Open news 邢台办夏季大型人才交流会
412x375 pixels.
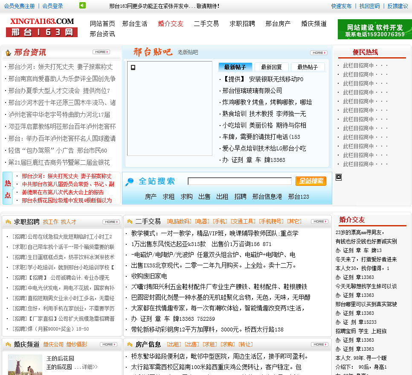click(59, 91)
